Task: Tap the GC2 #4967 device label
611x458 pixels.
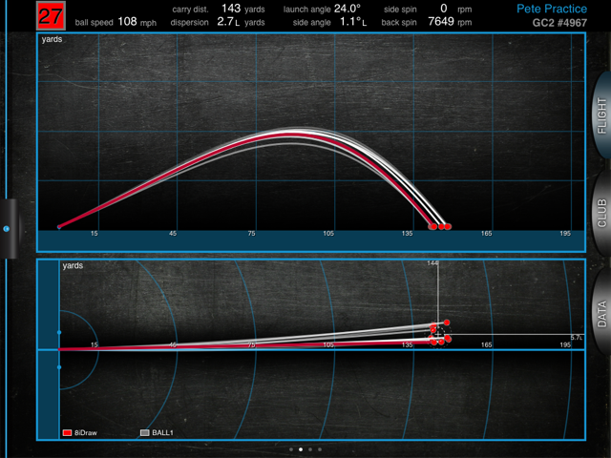Action: coord(571,21)
